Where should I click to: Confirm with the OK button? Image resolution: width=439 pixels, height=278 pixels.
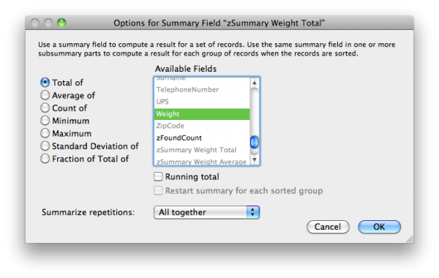pos(379,227)
